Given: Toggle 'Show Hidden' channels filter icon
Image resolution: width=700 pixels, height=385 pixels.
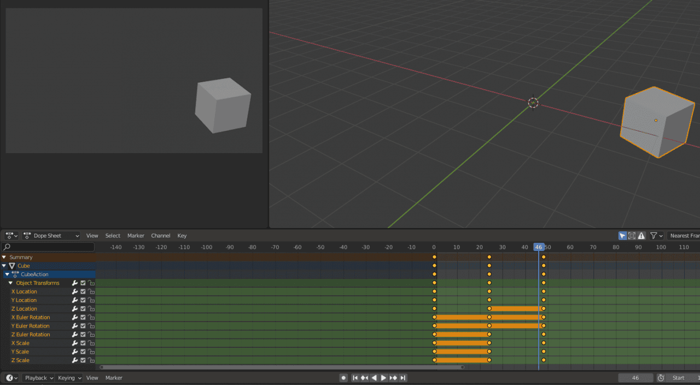Looking at the screenshot, I should pyautogui.click(x=632, y=235).
